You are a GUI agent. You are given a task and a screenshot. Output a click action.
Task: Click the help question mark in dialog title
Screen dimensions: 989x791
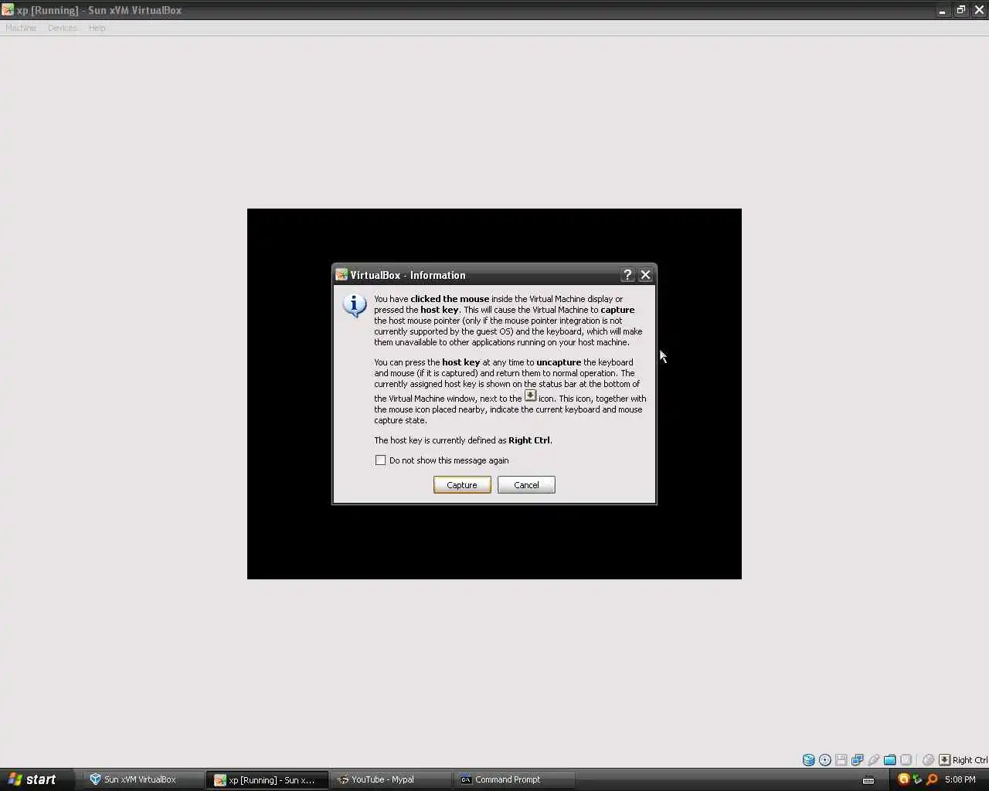627,275
